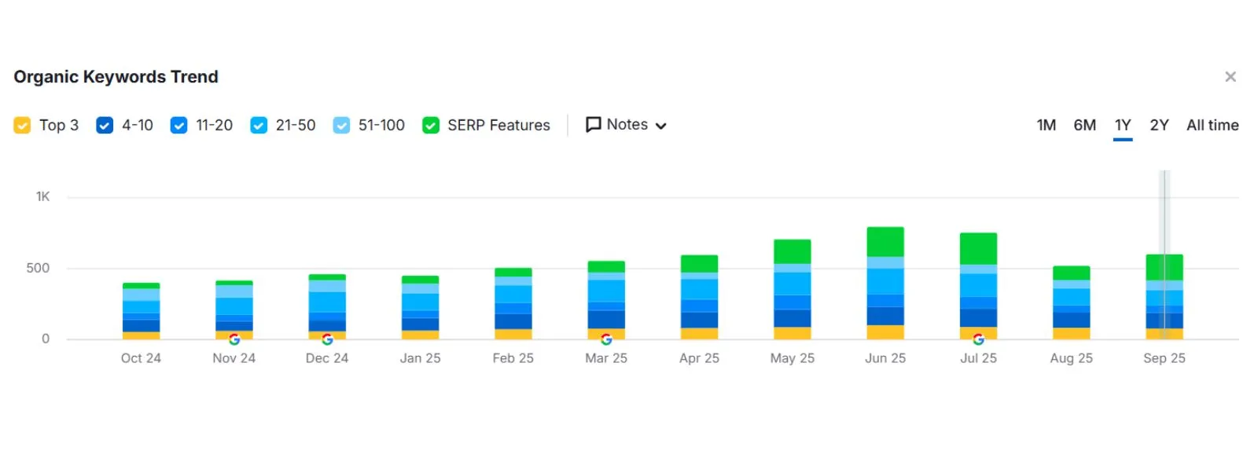The height and width of the screenshot is (469, 1258).
Task: Switch to the 6M time range
Action: [1084, 125]
